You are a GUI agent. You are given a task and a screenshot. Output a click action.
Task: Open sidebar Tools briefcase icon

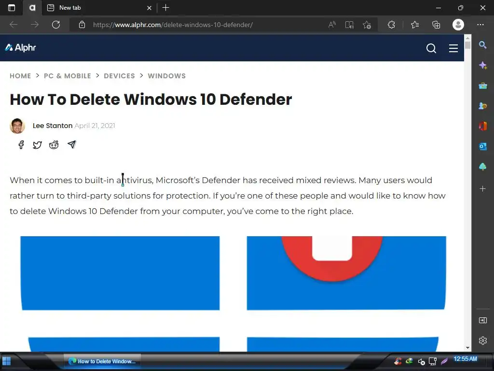(482, 86)
